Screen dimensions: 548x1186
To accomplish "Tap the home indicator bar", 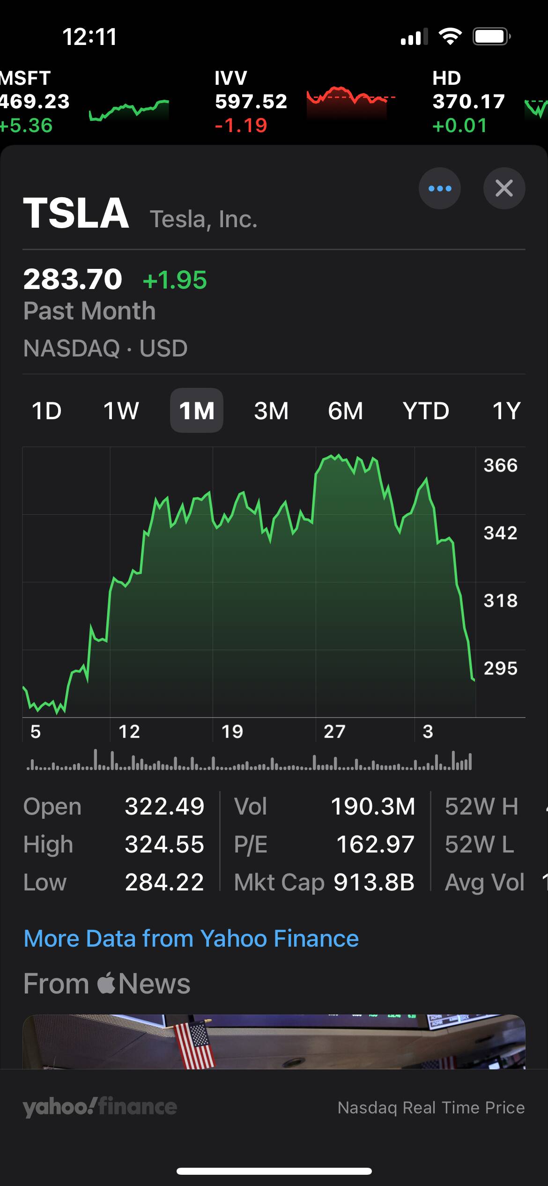I will tap(274, 1171).
